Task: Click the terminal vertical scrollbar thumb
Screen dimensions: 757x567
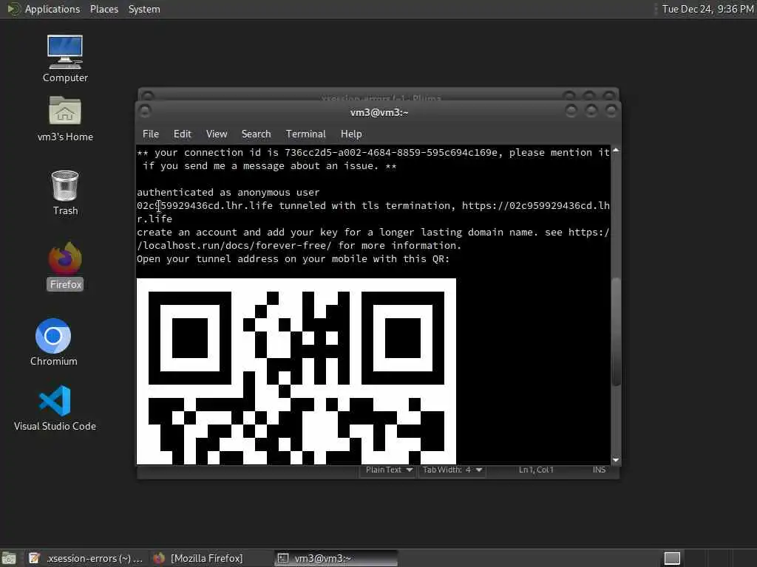Action: click(616, 331)
